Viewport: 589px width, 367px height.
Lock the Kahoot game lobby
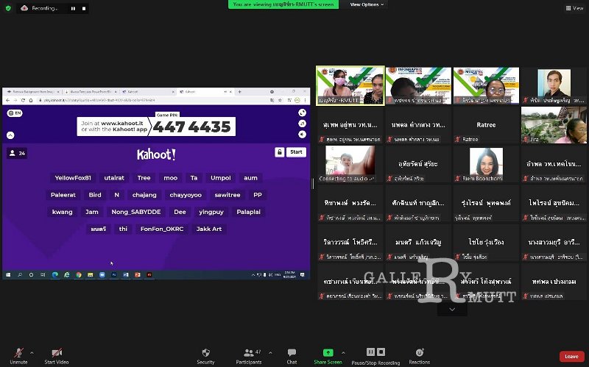point(280,152)
